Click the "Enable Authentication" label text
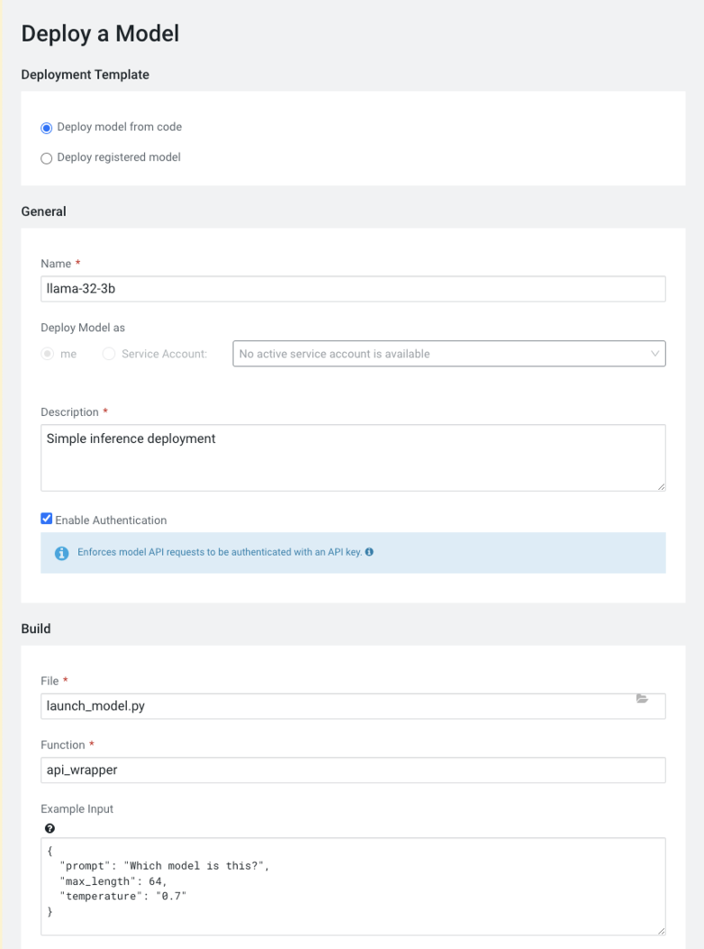Image resolution: width=704 pixels, height=949 pixels. pos(111,520)
